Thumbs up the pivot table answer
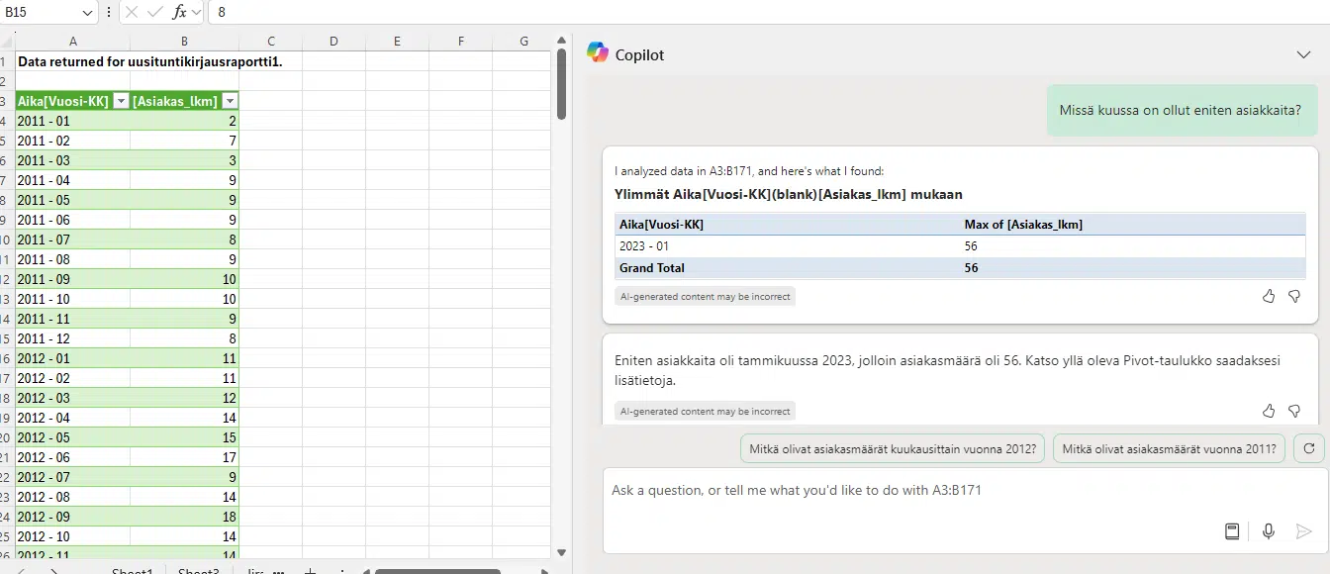Image resolution: width=1330 pixels, height=574 pixels. [x=1269, y=296]
